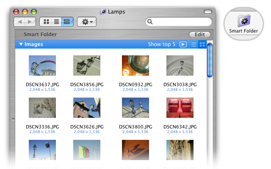This screenshot has height=169, width=271.
Task: Click the DSCN3336.JPG file name
Action: click(x=42, y=127)
